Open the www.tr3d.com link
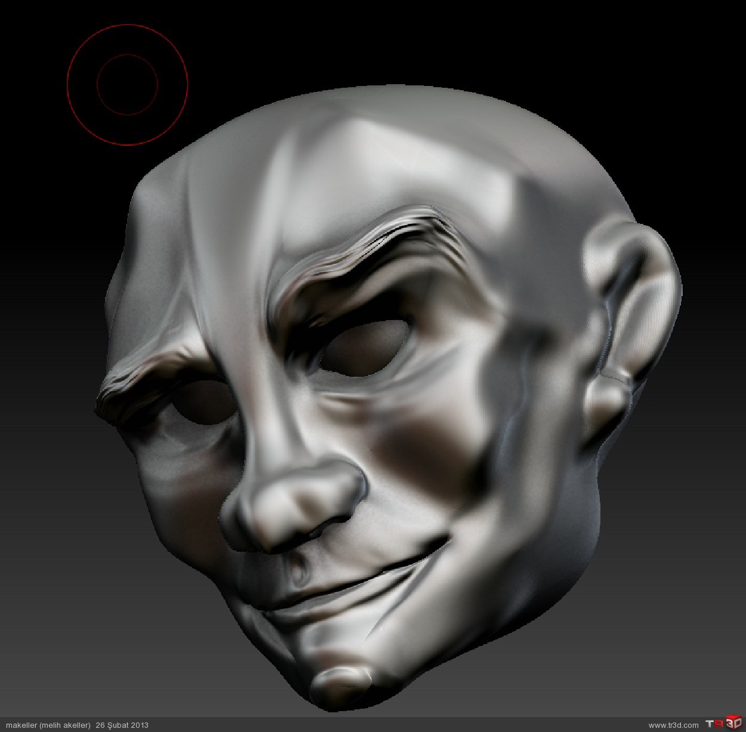Viewport: 746px width, 732px height. click(673, 725)
